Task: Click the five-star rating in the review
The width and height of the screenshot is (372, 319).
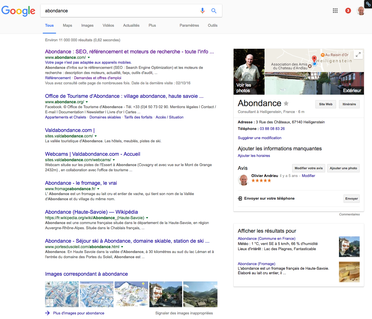Action: coord(261,180)
